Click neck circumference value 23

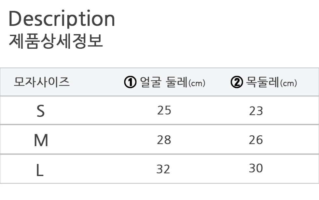(x=256, y=111)
